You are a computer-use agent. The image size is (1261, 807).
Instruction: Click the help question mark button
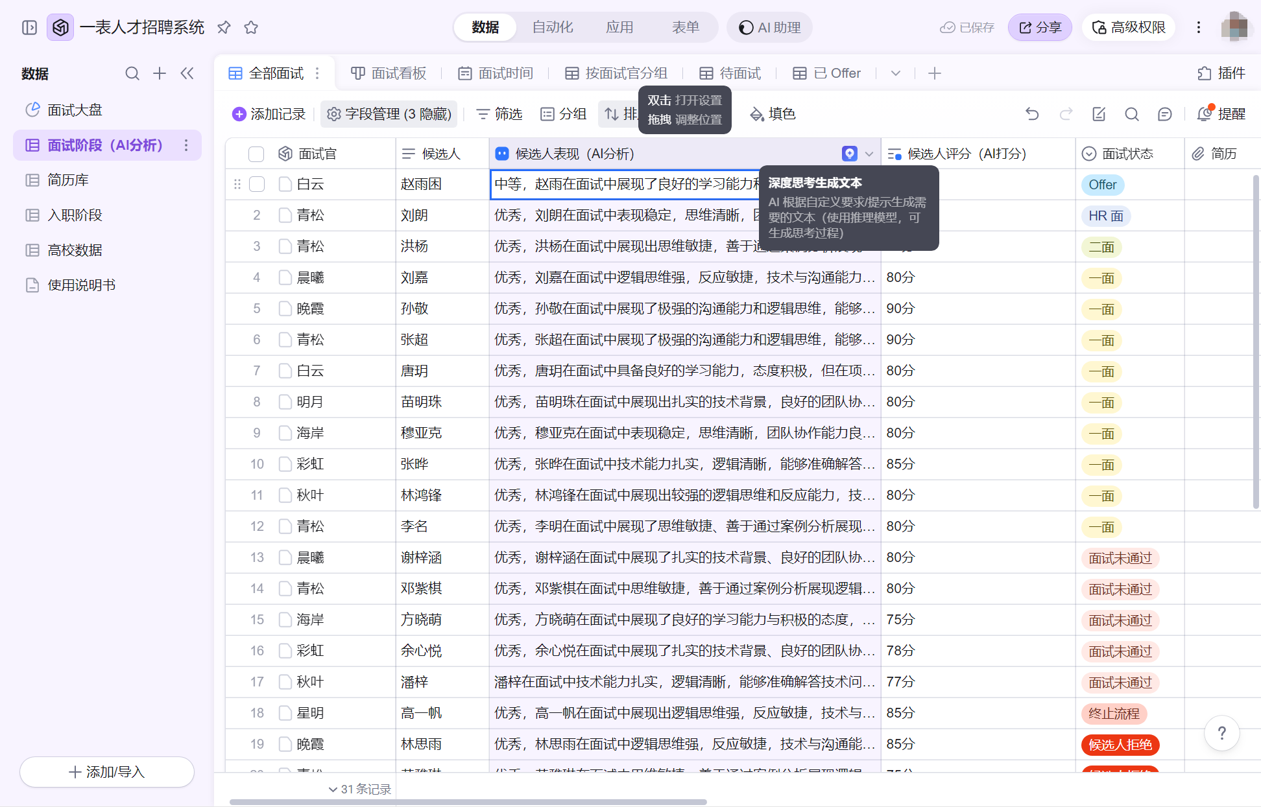(1221, 733)
